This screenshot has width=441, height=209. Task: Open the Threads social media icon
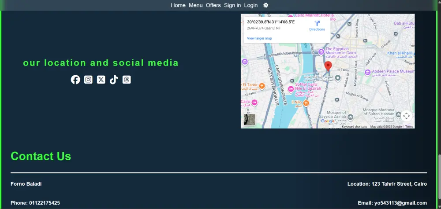tap(127, 80)
